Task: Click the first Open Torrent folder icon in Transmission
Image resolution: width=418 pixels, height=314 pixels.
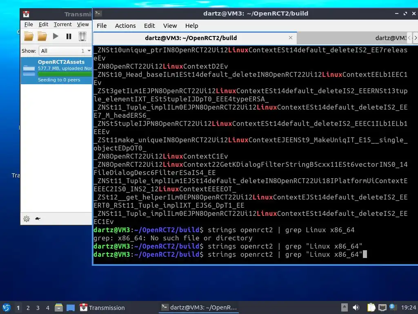Action: tap(29, 36)
